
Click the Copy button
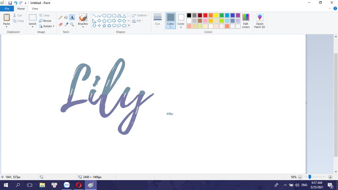click(18, 21)
